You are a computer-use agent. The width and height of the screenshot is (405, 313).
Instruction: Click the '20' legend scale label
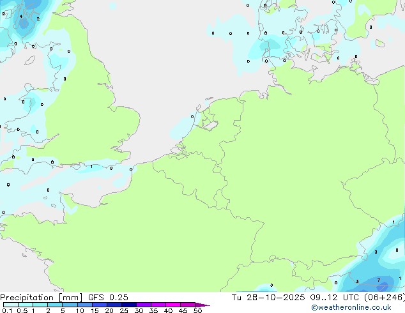pos(109,310)
